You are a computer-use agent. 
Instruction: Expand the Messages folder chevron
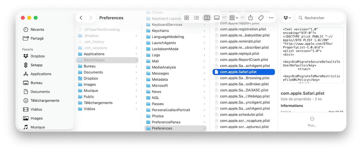pos(205,73)
